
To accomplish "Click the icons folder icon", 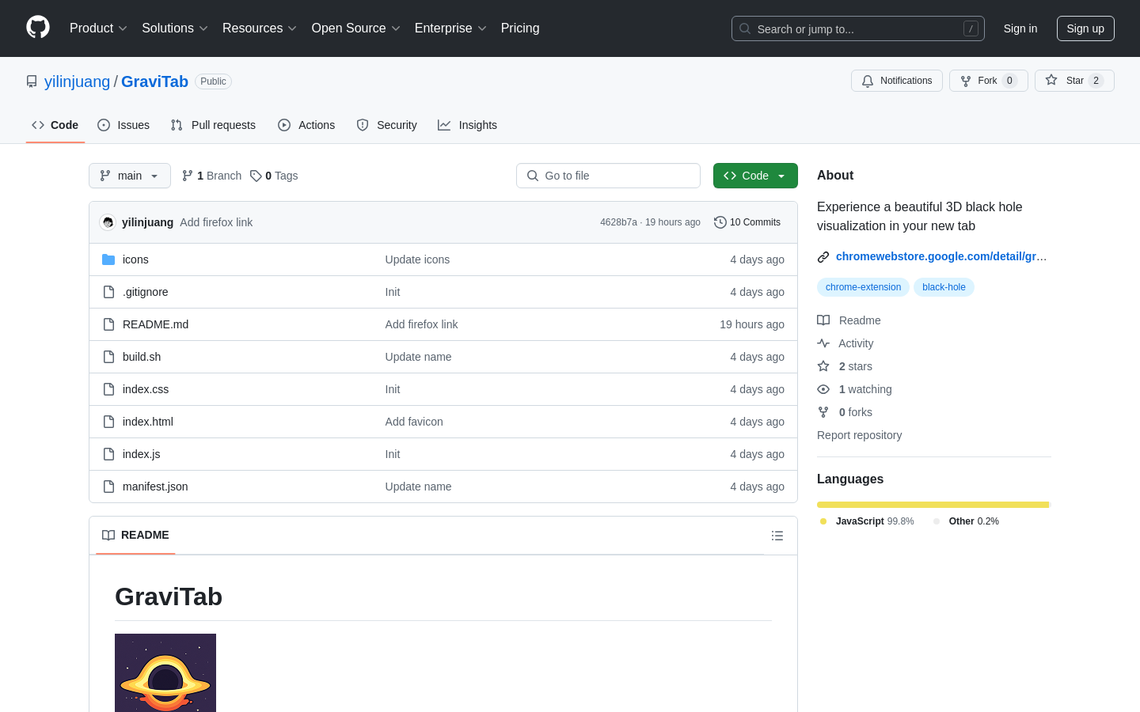I will coord(108,259).
